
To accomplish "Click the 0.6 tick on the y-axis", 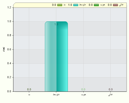I will coord(9,49).
